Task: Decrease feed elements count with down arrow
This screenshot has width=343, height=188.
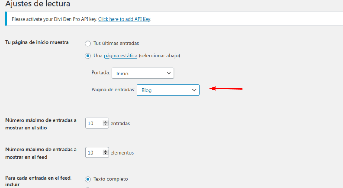Action: coord(105,154)
